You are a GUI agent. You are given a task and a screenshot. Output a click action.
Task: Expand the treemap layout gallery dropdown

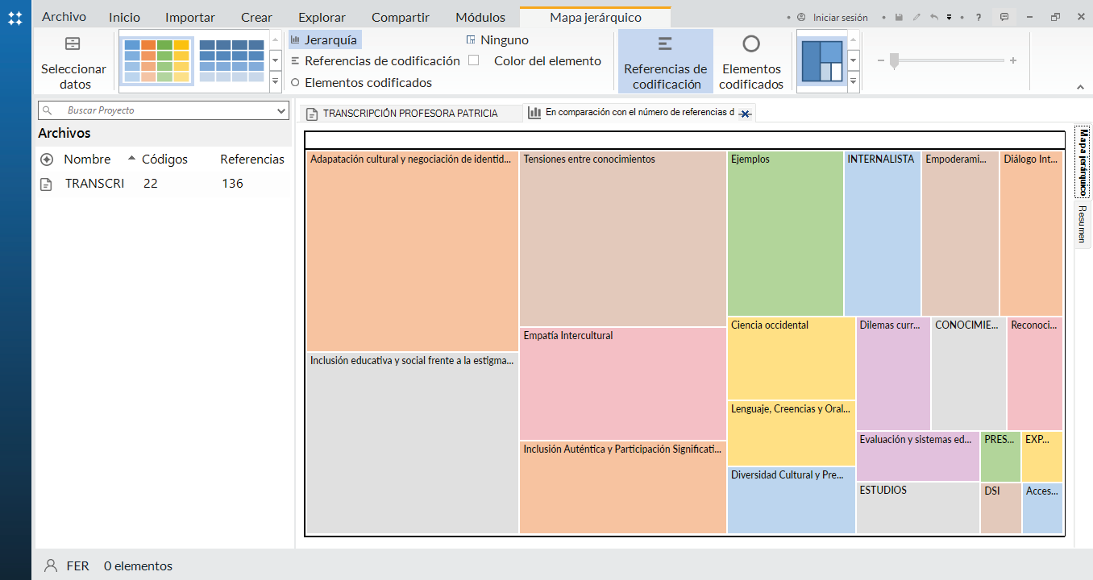click(x=853, y=81)
